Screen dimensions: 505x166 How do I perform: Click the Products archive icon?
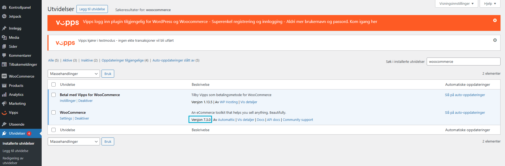click(4, 86)
